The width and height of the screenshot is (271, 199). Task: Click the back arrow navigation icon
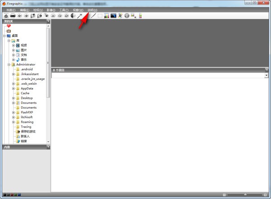click(20, 15)
